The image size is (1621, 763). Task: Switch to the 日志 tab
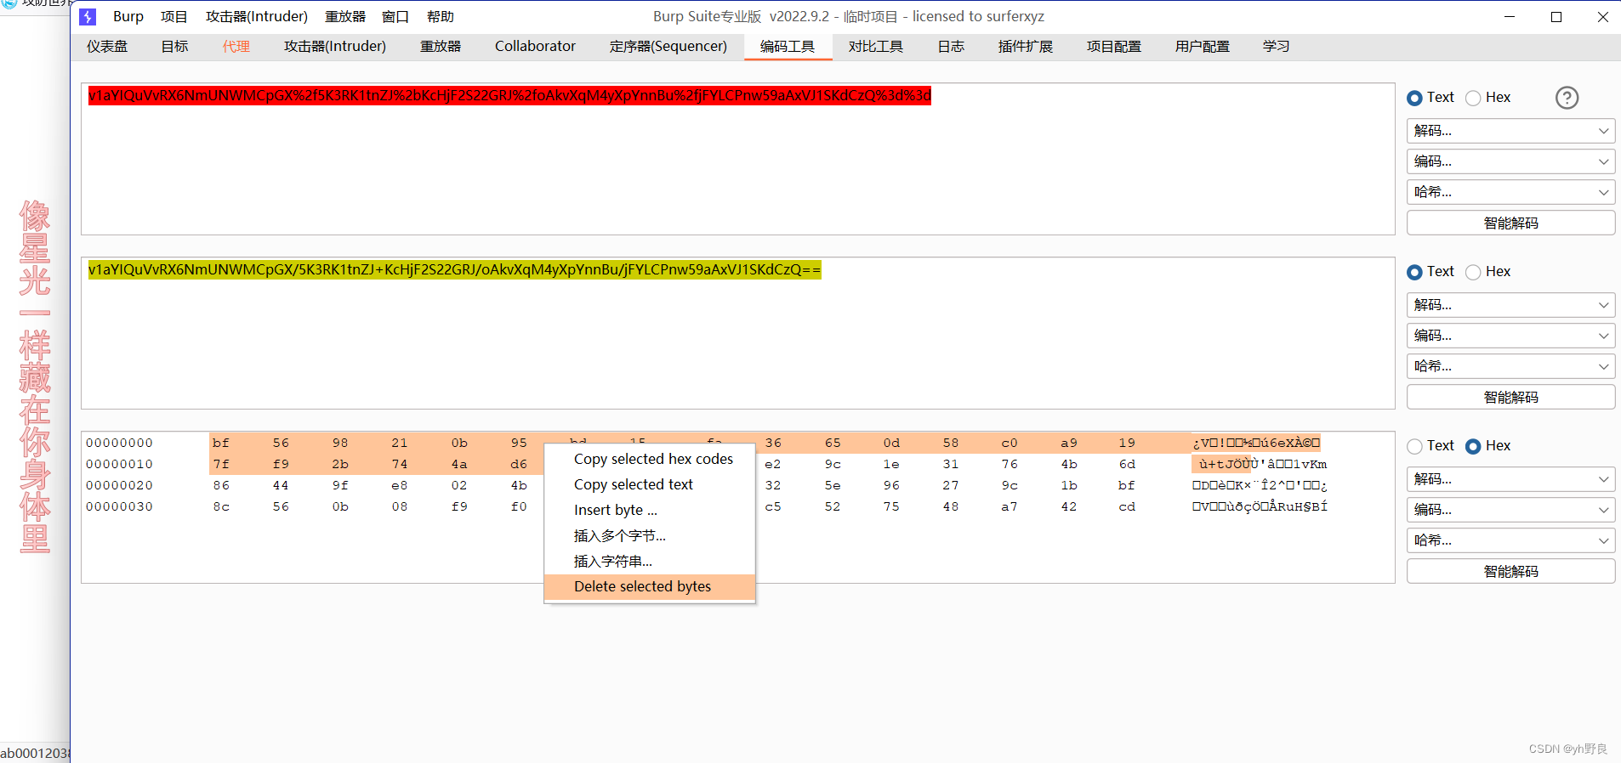pos(951,47)
